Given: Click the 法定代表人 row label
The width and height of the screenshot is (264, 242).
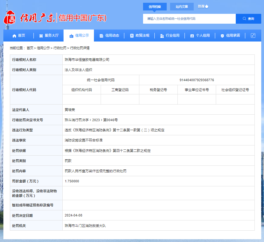Looking at the screenshot, I should pos(21,110).
